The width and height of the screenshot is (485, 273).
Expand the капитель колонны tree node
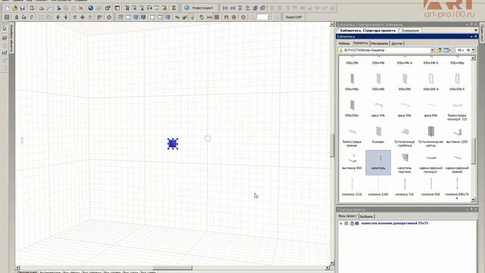(341, 223)
